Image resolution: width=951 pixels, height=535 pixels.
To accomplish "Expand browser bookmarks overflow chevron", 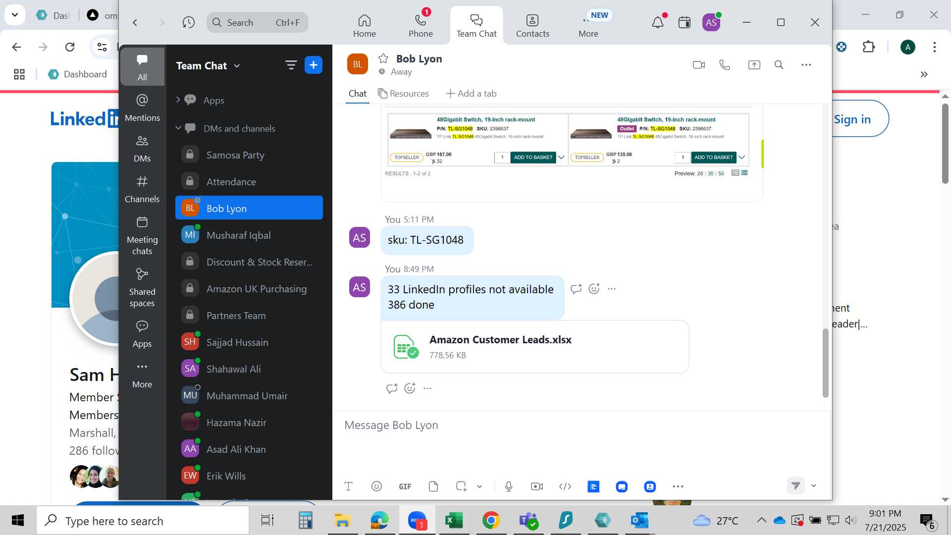I will pos(924,74).
